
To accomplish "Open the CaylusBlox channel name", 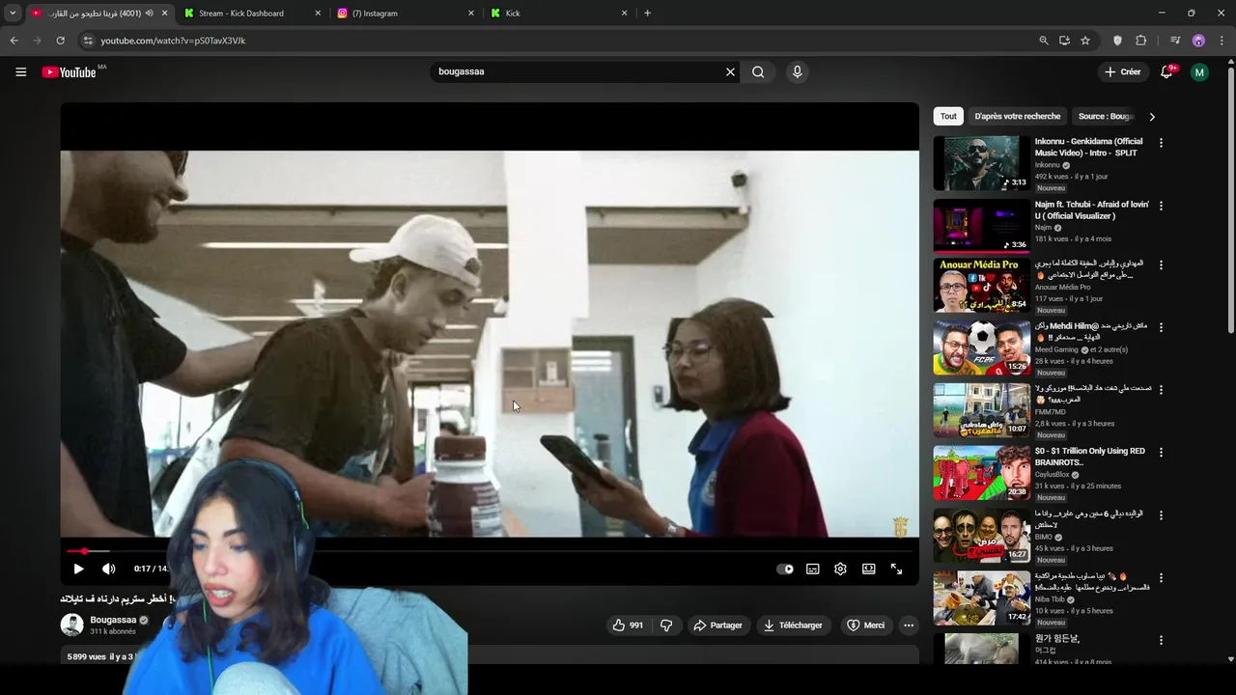I will [1053, 475].
